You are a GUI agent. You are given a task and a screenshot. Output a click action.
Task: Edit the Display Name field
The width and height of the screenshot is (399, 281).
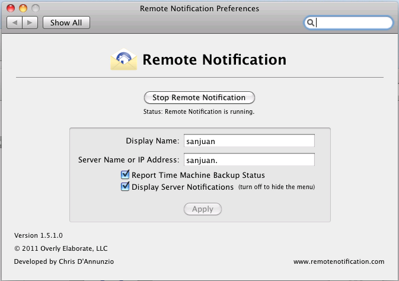(249, 140)
